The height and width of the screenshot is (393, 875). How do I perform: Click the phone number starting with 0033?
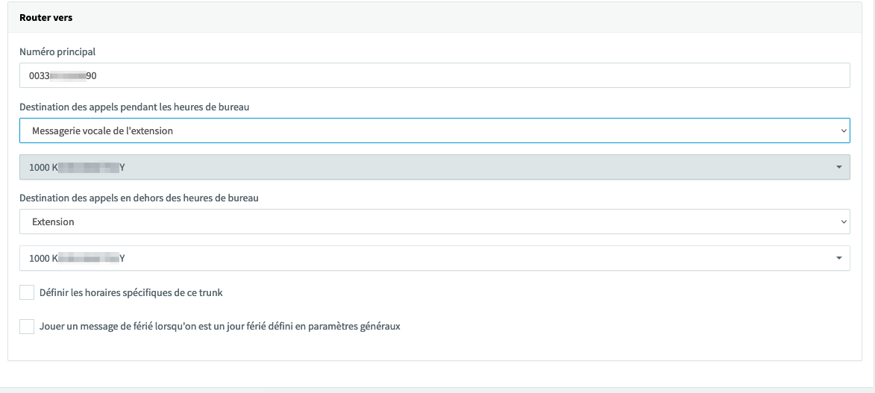(x=63, y=75)
